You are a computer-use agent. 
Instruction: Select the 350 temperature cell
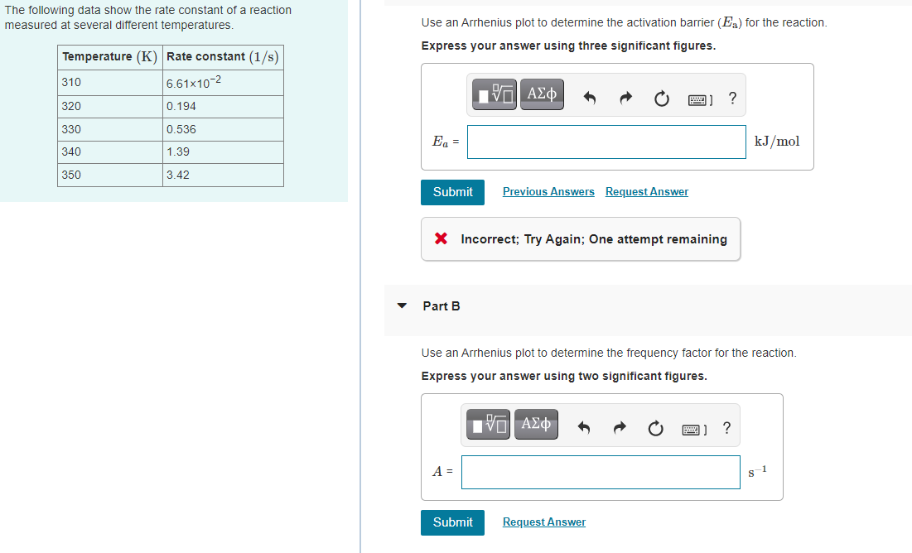coord(110,175)
